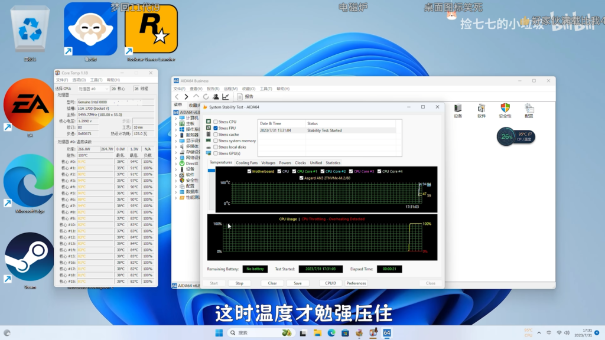Screen dimensions: 605x340
Task: Go back in AIDA64 toolbar
Action: tap(177, 97)
